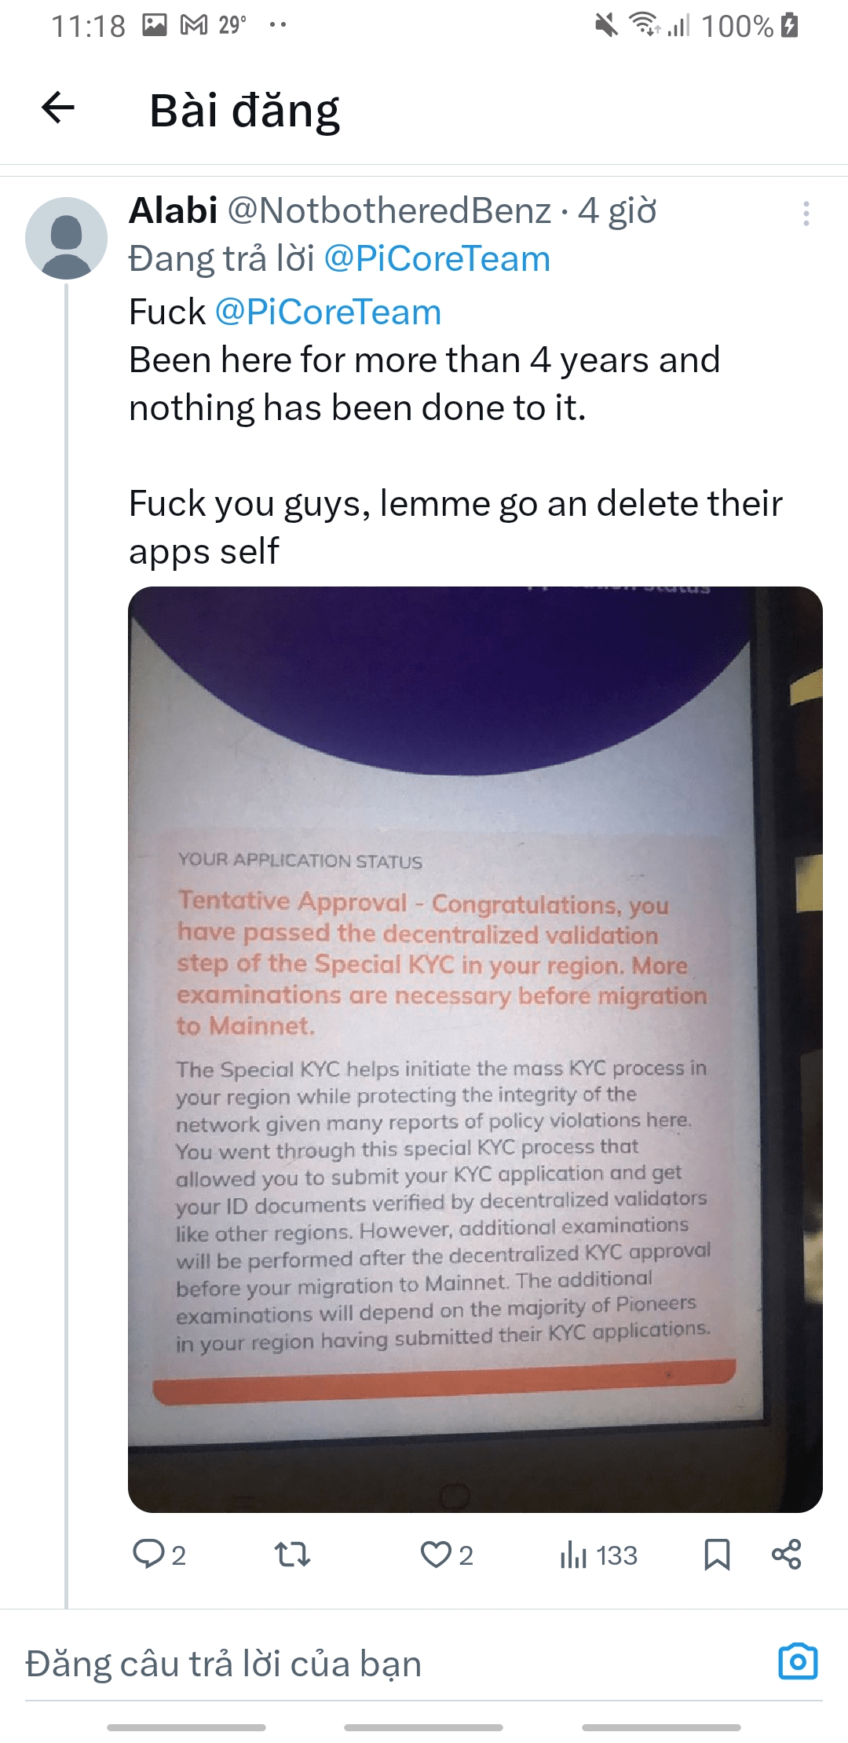Tap the @PiCoreTeam mention in post text
Image resolution: width=848 pixels, height=1743 pixels.
tap(327, 312)
